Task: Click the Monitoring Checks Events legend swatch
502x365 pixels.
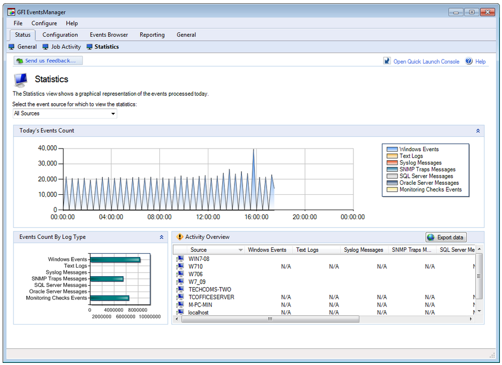Action: [392, 189]
